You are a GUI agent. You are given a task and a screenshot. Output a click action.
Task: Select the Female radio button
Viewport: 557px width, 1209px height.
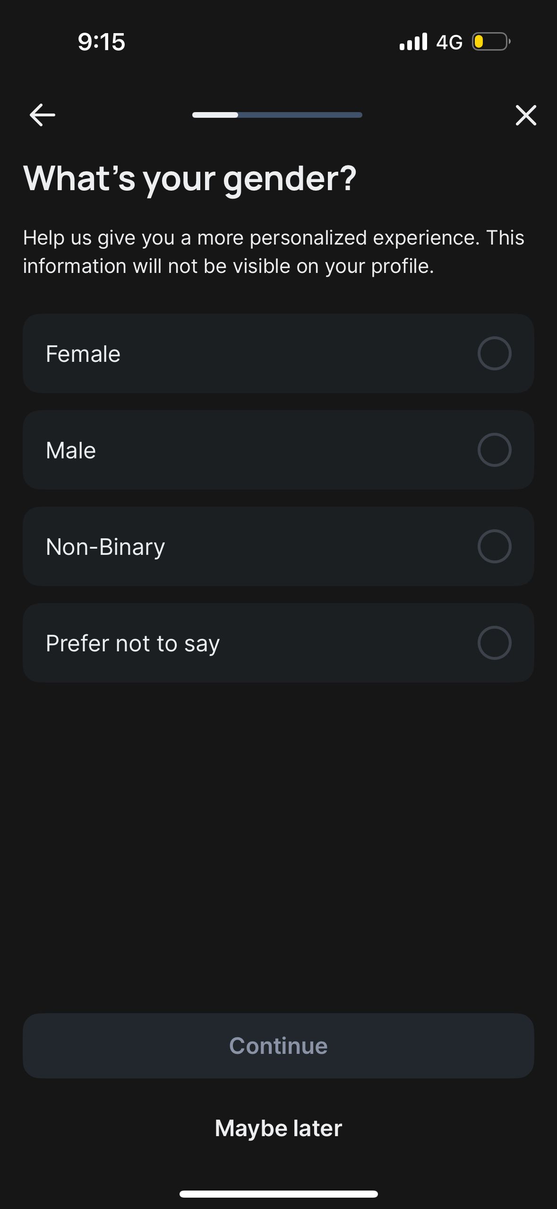point(494,353)
